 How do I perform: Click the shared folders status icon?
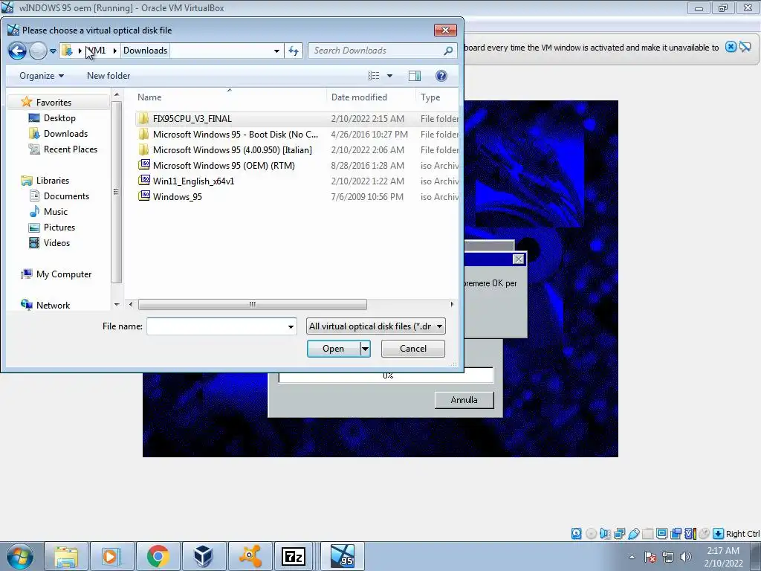point(647,534)
